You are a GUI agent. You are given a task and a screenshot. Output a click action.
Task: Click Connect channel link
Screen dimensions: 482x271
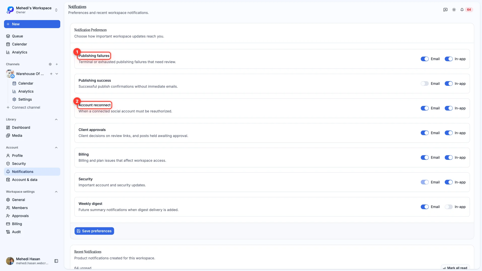tap(32, 107)
